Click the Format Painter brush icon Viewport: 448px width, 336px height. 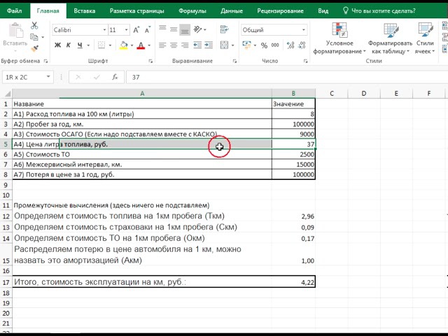click(34, 50)
